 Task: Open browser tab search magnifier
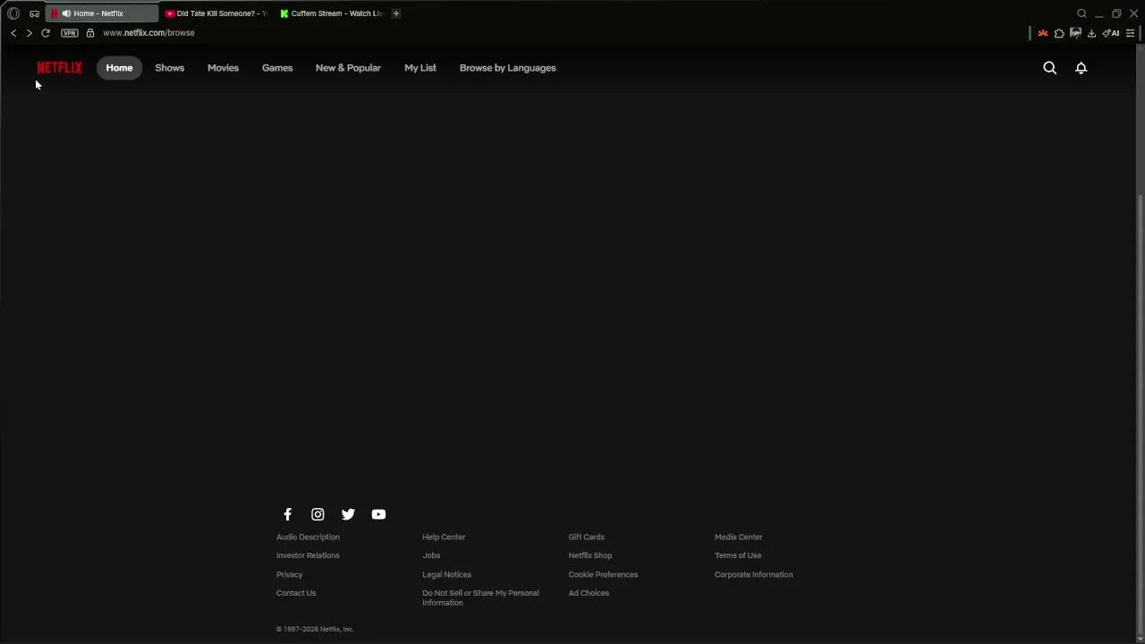(x=1081, y=13)
